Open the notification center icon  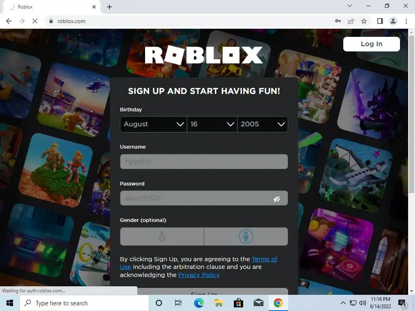(402, 303)
